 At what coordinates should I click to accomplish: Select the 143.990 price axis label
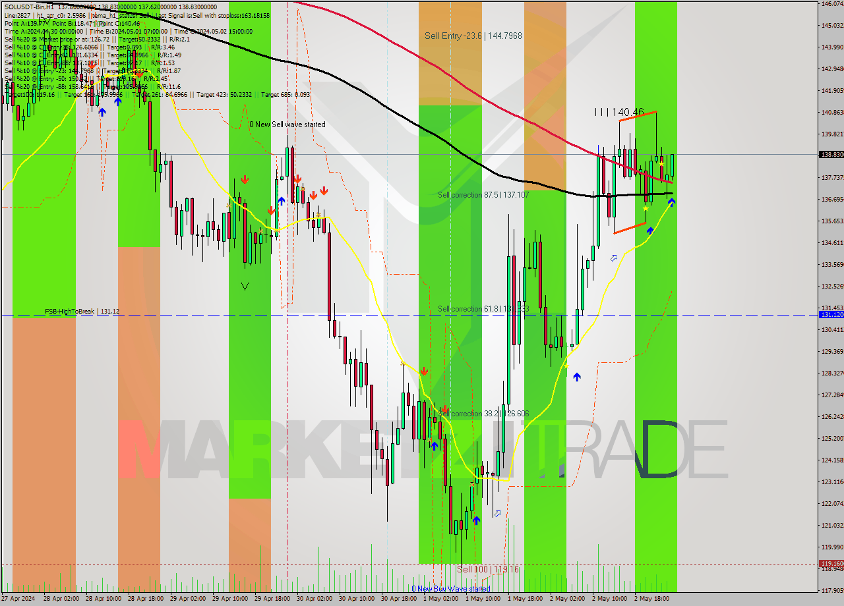coord(832,47)
